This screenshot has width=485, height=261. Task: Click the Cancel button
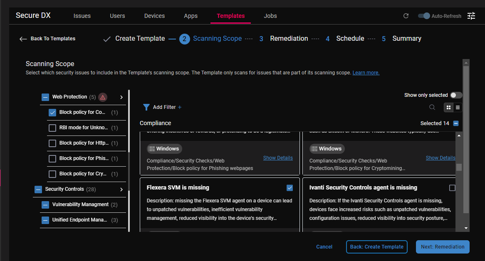click(x=324, y=247)
